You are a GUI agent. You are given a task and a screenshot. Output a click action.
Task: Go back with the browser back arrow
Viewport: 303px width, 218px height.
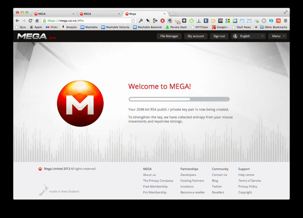tap(17, 21)
